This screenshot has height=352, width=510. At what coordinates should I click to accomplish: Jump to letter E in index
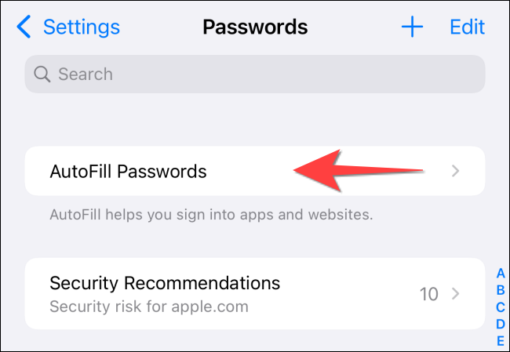(501, 341)
